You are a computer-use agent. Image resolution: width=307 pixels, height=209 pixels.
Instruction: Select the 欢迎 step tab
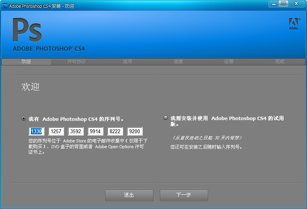click(26, 62)
